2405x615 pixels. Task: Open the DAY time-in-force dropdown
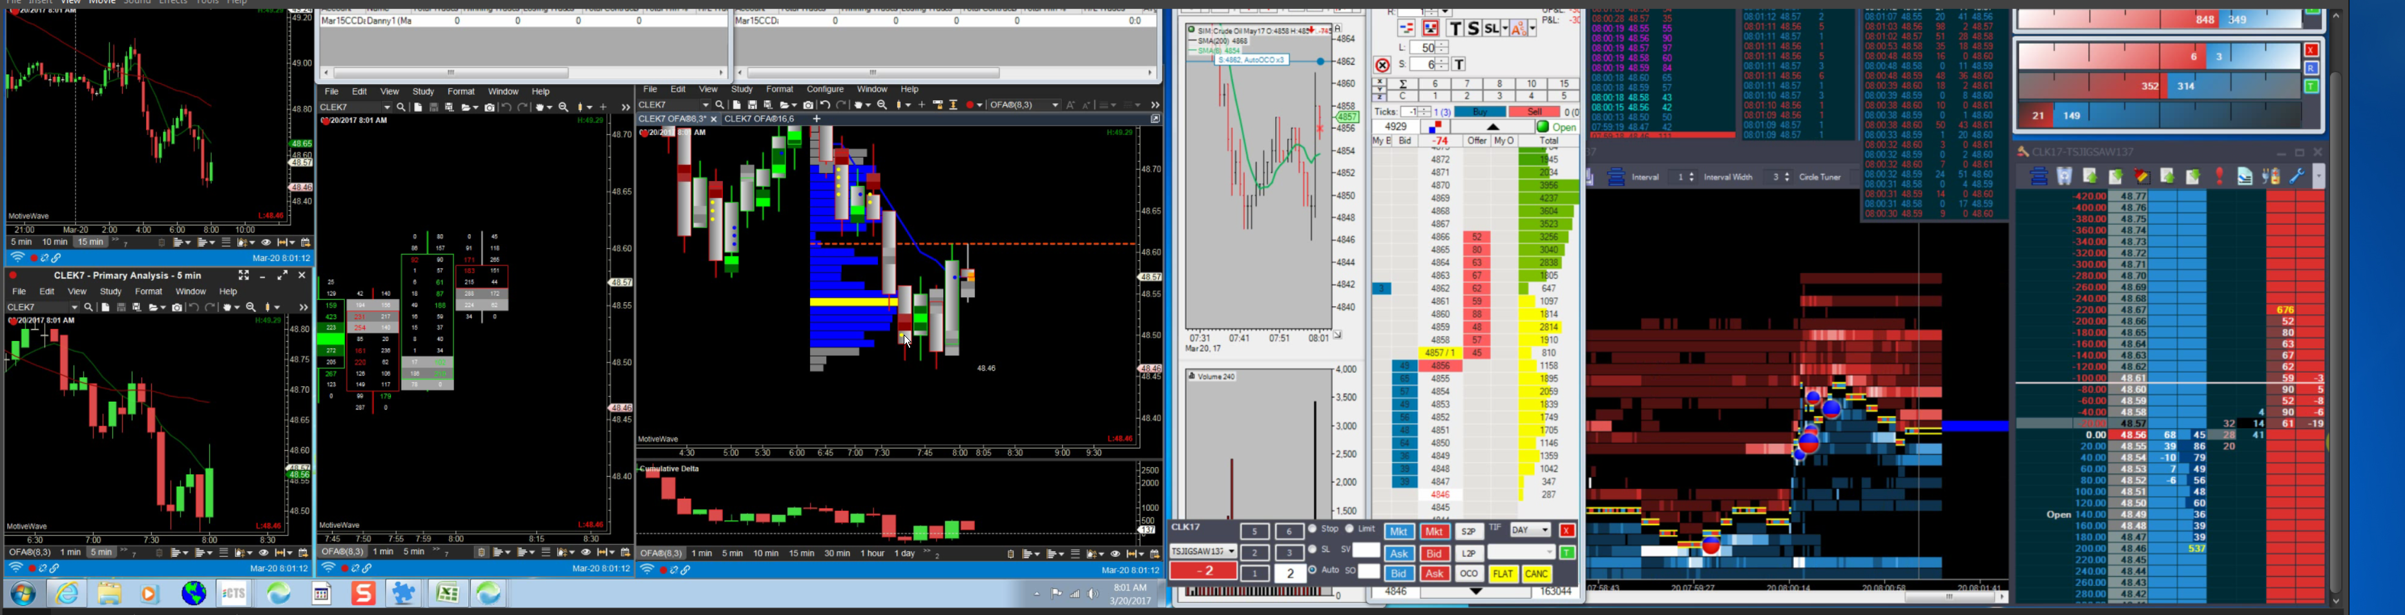click(1530, 530)
